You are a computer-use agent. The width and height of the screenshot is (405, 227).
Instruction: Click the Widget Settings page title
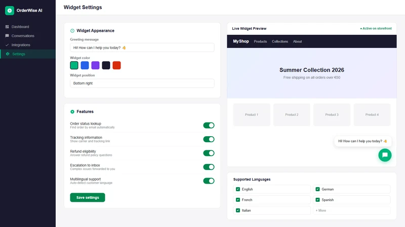pos(83,8)
